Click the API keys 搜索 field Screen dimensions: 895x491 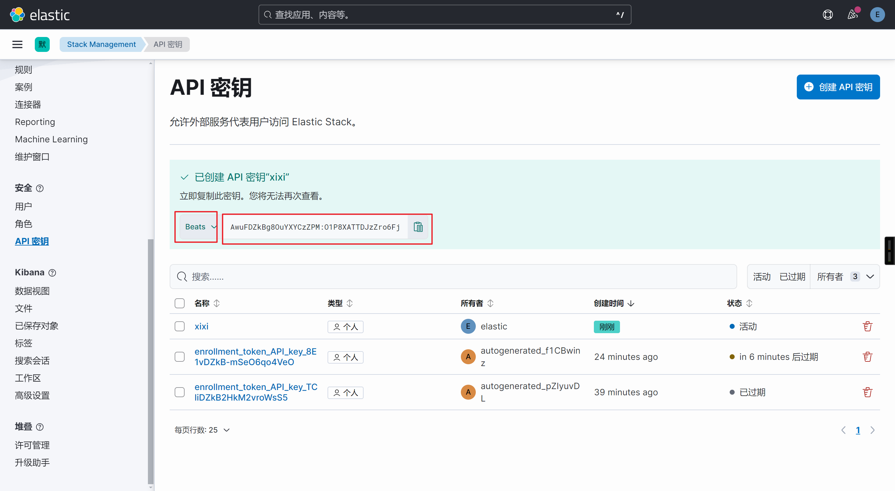pos(453,277)
